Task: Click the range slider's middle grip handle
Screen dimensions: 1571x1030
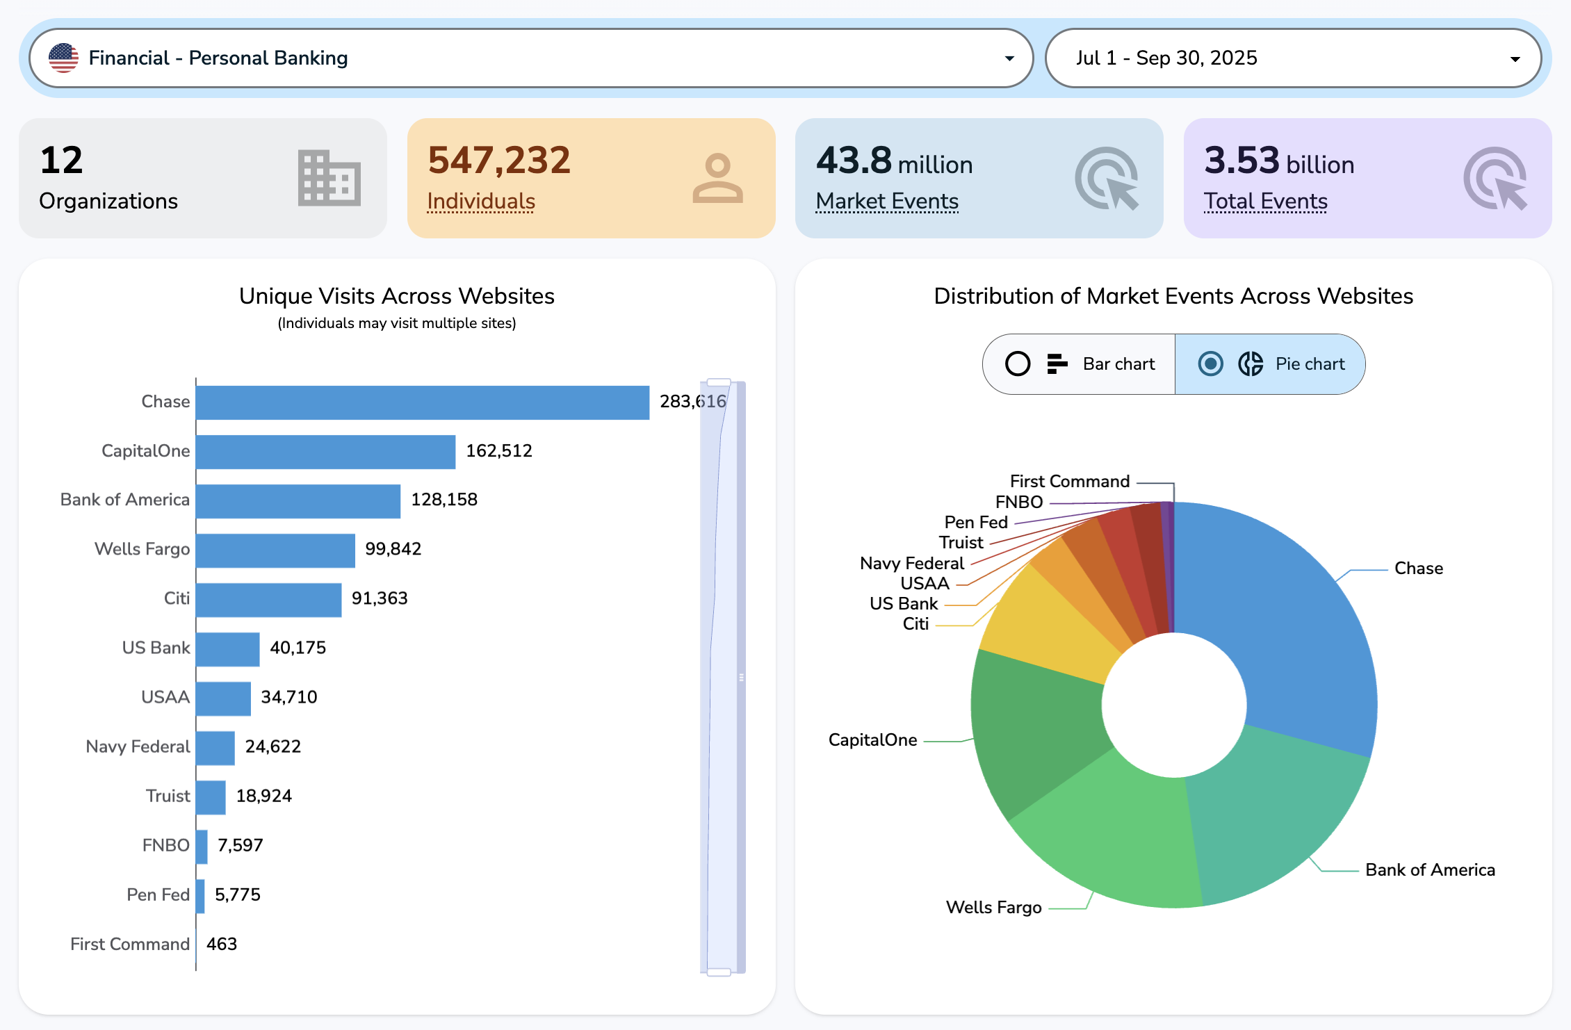Action: 741,677
